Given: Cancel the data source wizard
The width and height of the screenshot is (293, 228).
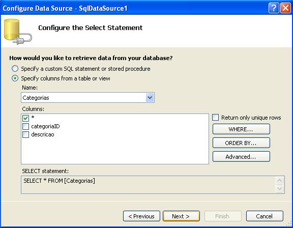Looking at the screenshot, I should pos(265,216).
